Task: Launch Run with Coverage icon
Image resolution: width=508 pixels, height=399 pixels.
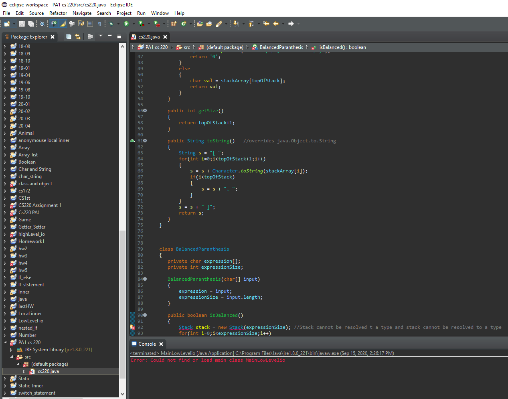Action: [141, 23]
